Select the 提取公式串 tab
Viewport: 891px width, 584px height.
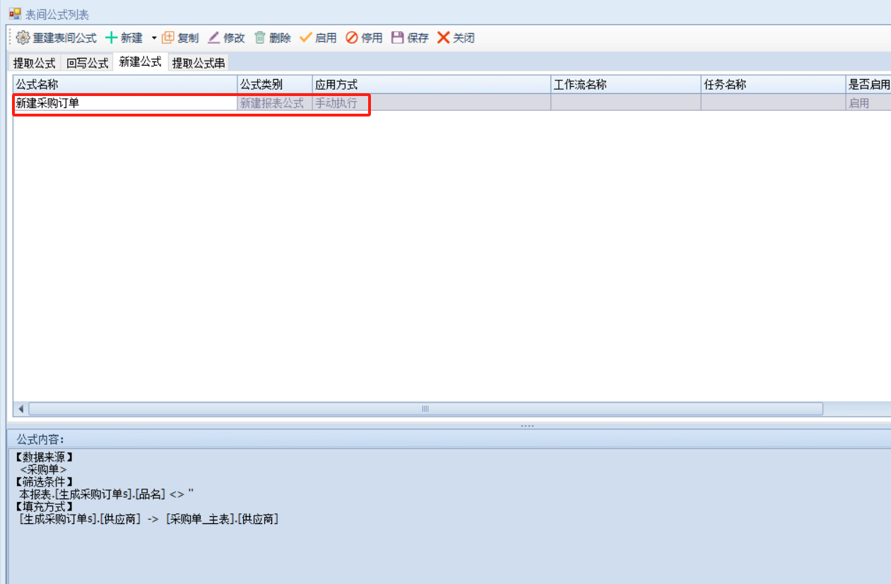199,63
